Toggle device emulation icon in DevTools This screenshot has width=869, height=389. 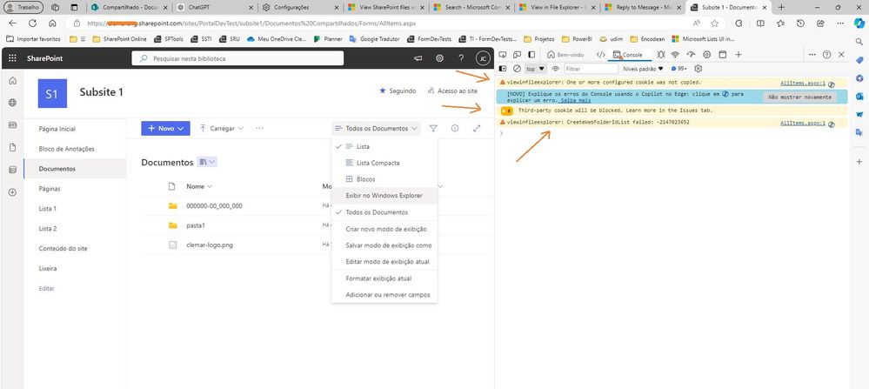pyautogui.click(x=517, y=54)
